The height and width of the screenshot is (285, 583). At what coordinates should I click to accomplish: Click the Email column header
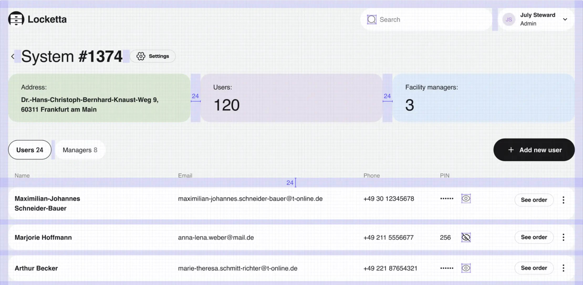click(185, 175)
